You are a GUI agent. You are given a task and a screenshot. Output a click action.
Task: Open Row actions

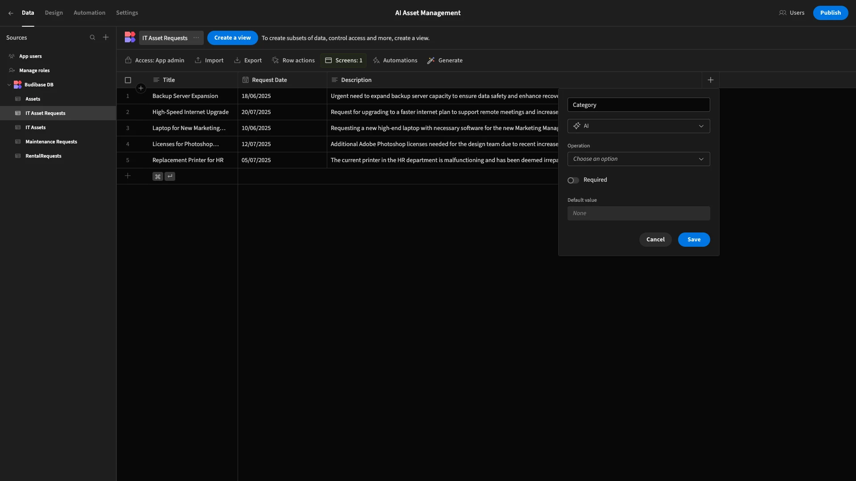pyautogui.click(x=293, y=61)
